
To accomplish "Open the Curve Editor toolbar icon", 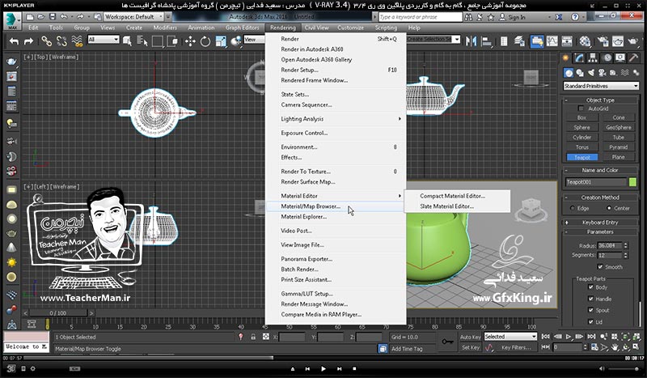I will click(x=552, y=41).
